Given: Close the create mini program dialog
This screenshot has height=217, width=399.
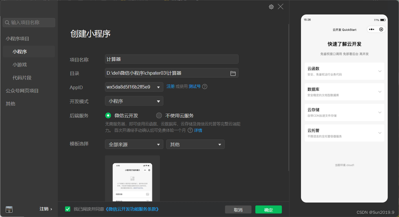Looking at the screenshot, I should point(280,7).
